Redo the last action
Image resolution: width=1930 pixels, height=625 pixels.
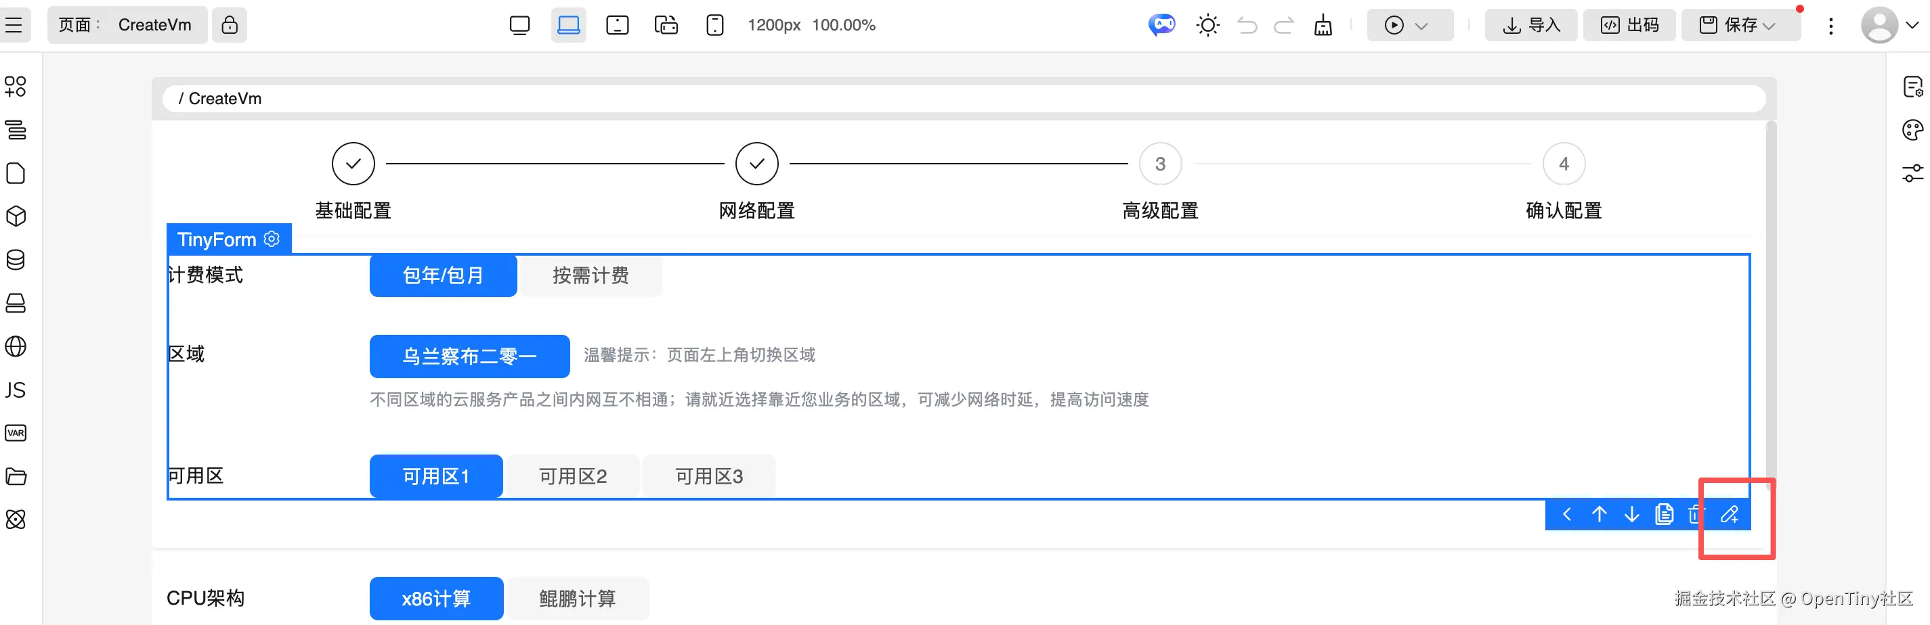[x=1283, y=26]
